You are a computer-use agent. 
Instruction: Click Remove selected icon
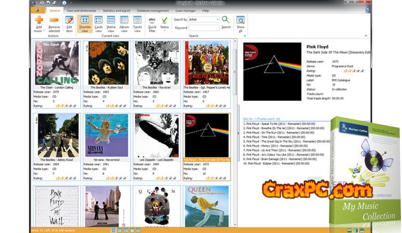[x=54, y=20]
